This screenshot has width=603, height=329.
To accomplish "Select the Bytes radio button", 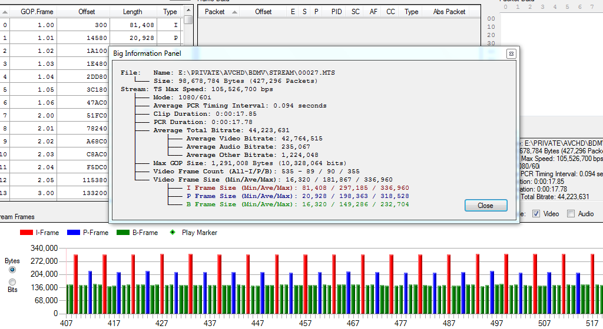I will 12,270.
